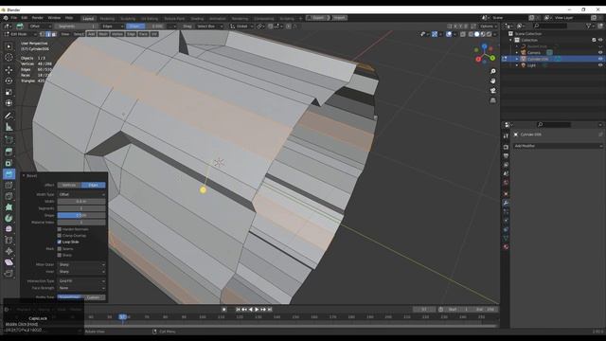Adjust the bevel Width field
The width and height of the screenshot is (606, 341).
pos(81,202)
